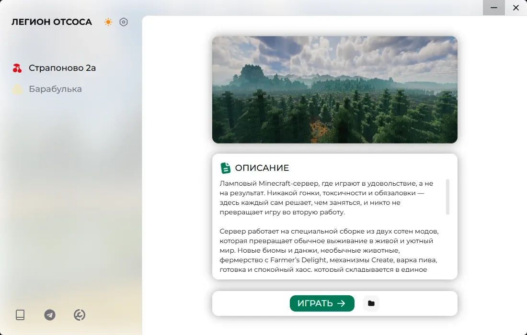
Task: Open the Telegram channel icon
Action: tap(50, 315)
